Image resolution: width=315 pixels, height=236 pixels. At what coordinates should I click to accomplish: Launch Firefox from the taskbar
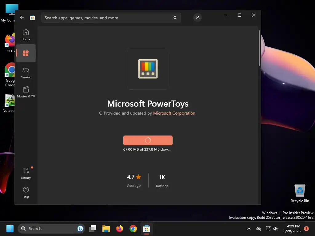120,229
